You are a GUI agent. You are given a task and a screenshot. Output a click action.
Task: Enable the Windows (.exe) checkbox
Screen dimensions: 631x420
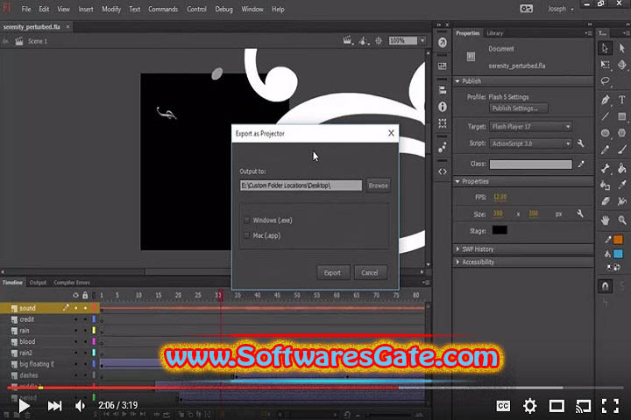pos(246,220)
